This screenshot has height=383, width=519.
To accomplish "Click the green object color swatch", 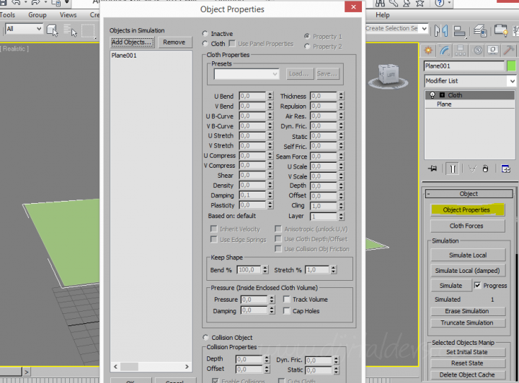I will click(511, 66).
